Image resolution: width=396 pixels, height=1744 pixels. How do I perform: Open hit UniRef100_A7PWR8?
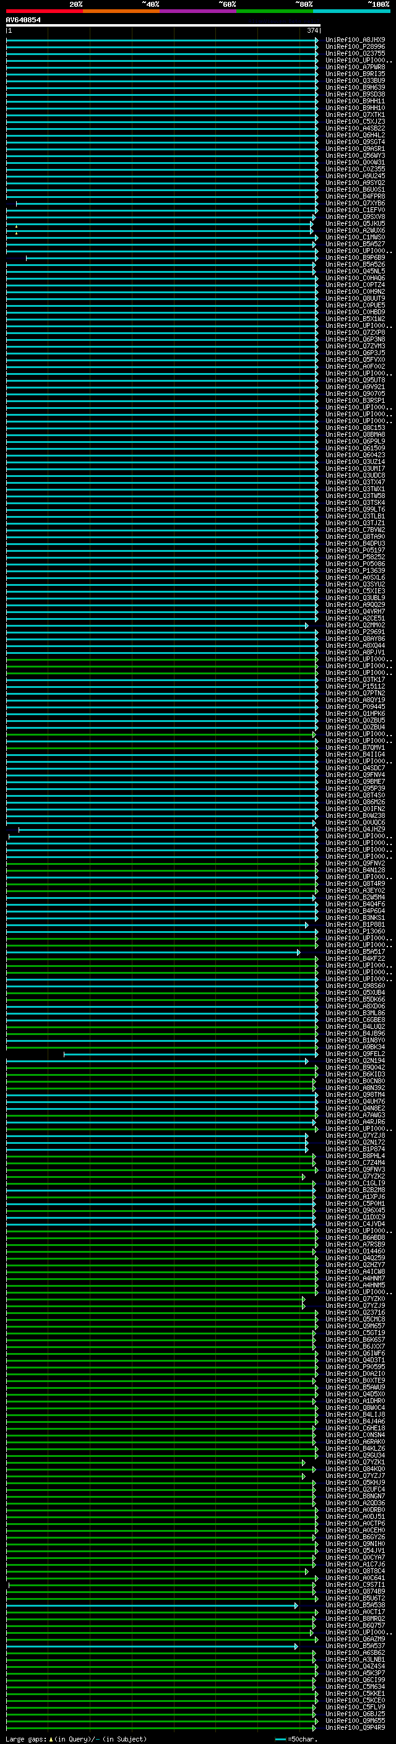pos(355,67)
